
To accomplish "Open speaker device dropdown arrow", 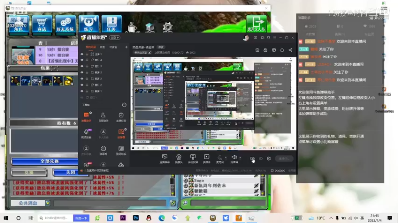I will tap(240, 158).
